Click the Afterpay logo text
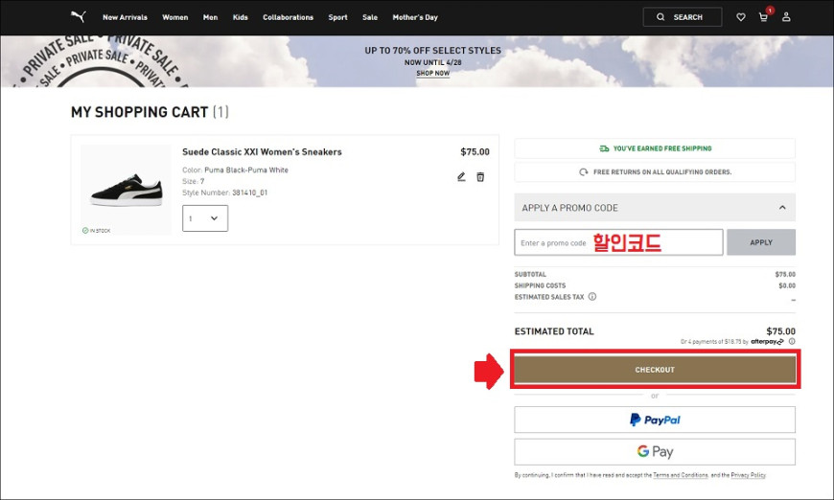The width and height of the screenshot is (834, 500). (x=767, y=342)
